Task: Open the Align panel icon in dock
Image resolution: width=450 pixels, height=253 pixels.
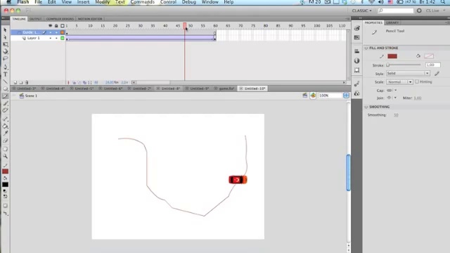Action: coord(356,51)
